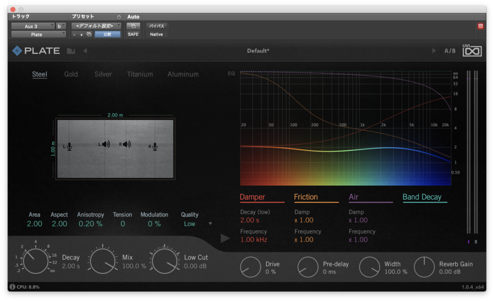Click Air Damp value x 1.00
This screenshot has width=494, height=301.
point(358,220)
